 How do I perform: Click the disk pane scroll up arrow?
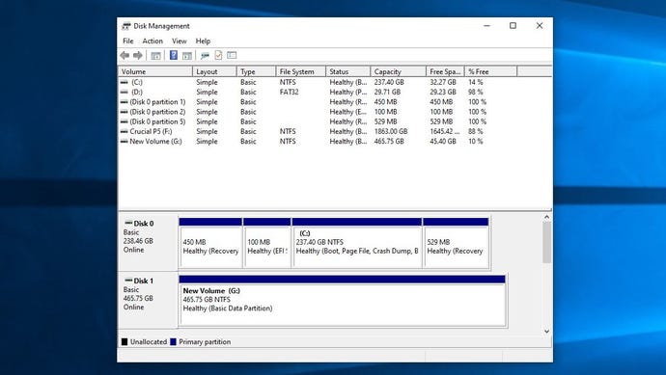[546, 217]
